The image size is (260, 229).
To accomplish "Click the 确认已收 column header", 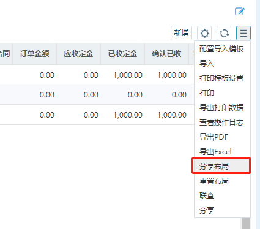I will (x=166, y=54).
